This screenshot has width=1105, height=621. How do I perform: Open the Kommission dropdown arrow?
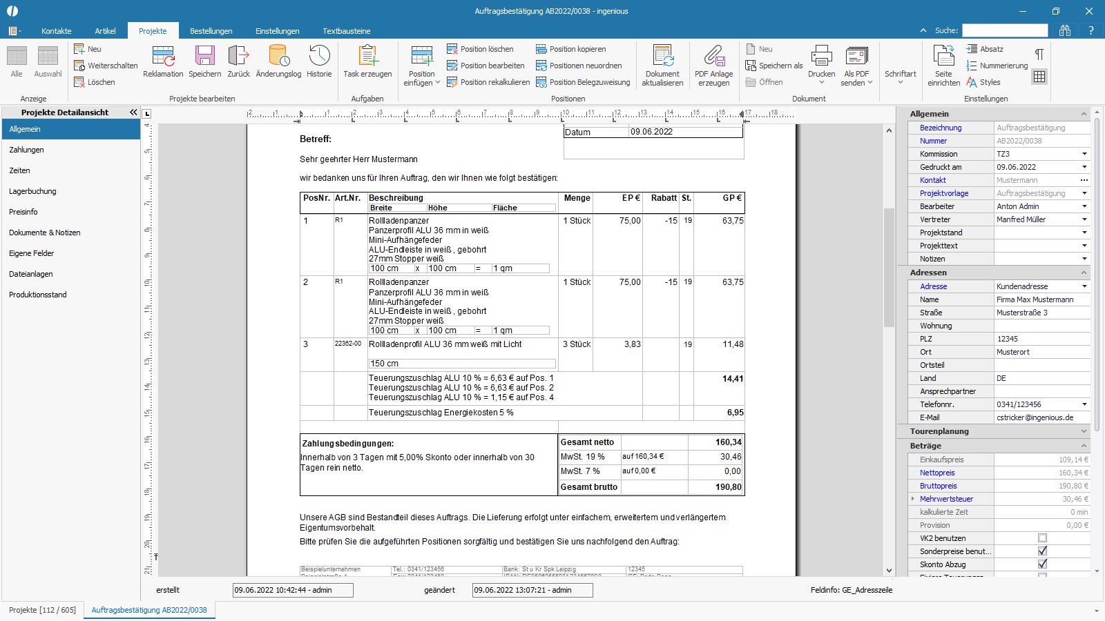(x=1084, y=154)
